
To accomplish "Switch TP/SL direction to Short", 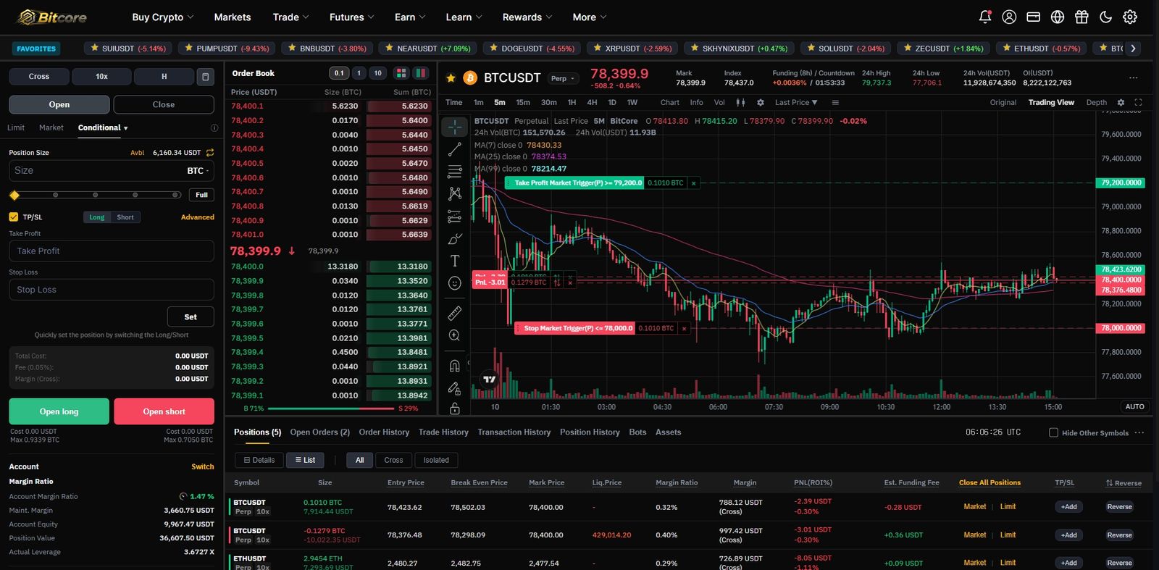I will [x=125, y=217].
